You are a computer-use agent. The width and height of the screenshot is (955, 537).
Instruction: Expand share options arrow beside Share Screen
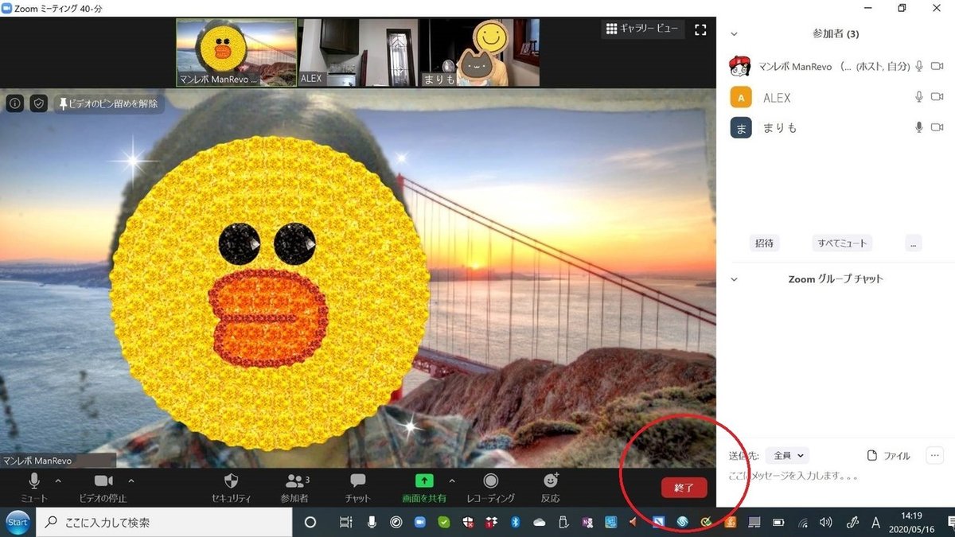click(452, 481)
